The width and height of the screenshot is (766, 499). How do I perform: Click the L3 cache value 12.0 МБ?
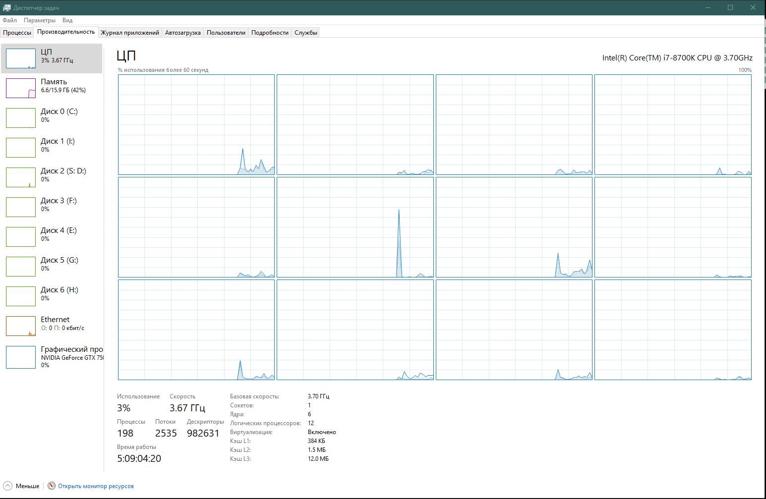click(x=318, y=459)
